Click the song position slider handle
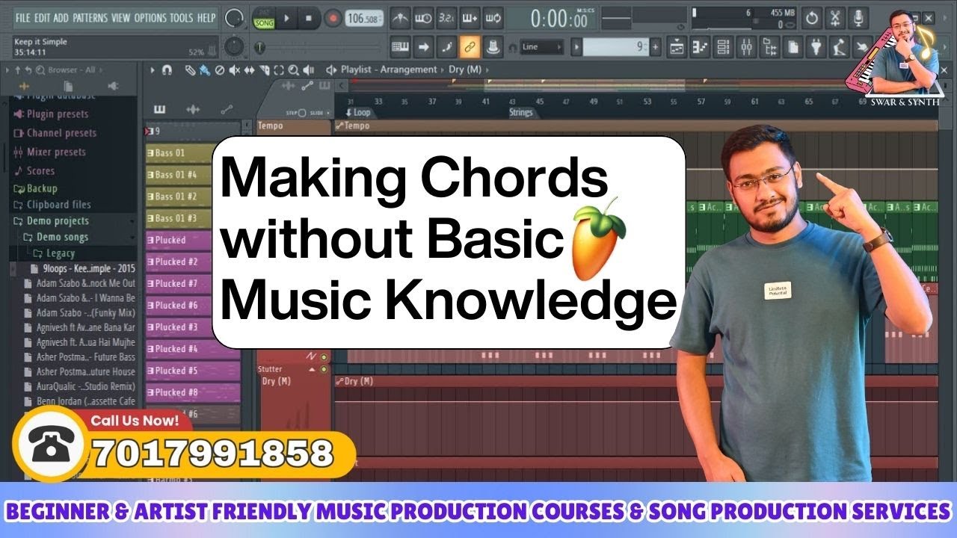Image resolution: width=957 pixels, height=538 pixels. pos(259,47)
